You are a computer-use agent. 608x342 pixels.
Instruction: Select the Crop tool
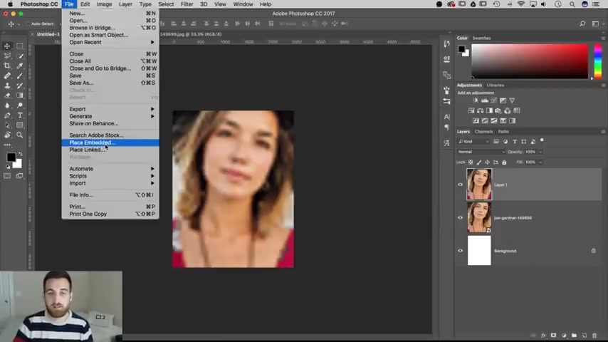tap(7, 66)
